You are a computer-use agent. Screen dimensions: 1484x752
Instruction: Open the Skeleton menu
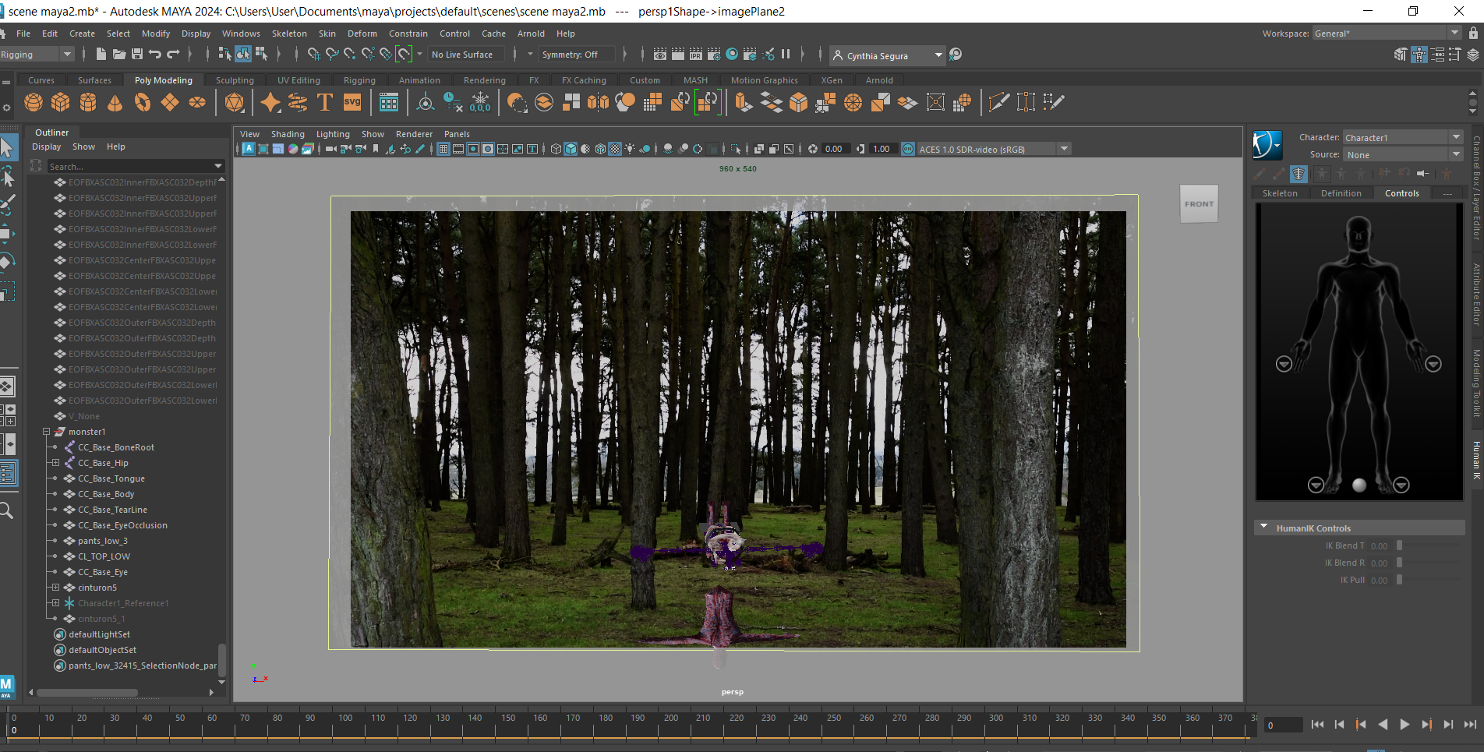[x=289, y=34]
